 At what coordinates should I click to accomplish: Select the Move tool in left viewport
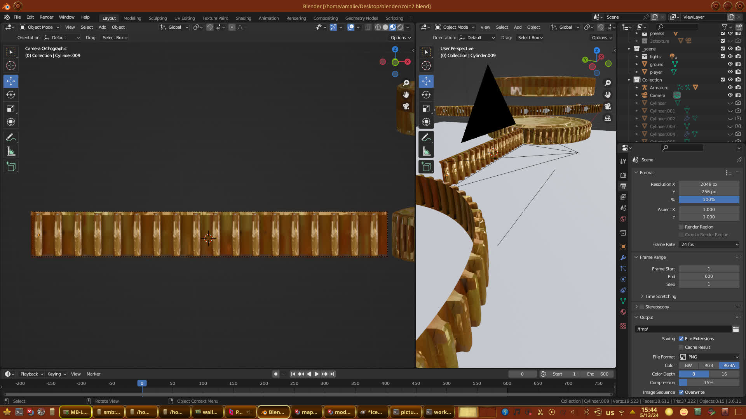(x=11, y=81)
